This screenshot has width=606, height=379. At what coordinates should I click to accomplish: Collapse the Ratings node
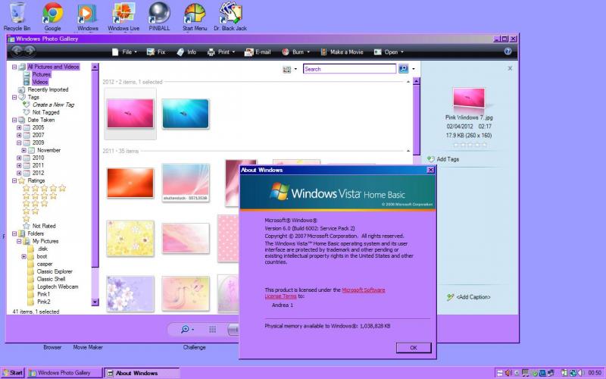click(x=14, y=180)
